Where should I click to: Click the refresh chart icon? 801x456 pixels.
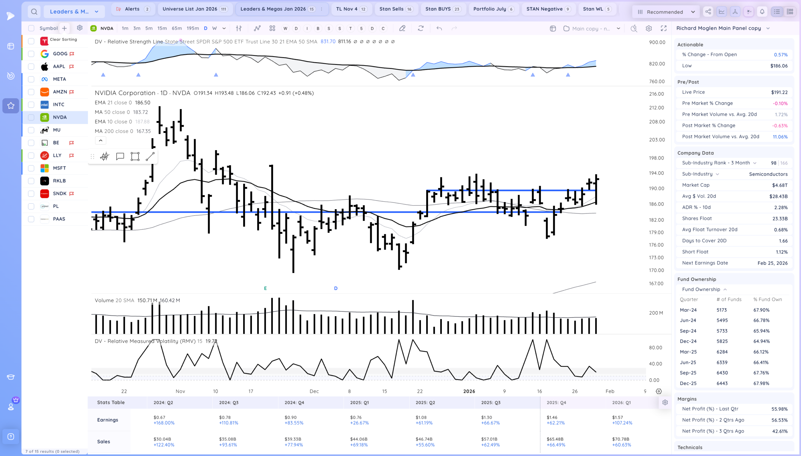pos(421,28)
